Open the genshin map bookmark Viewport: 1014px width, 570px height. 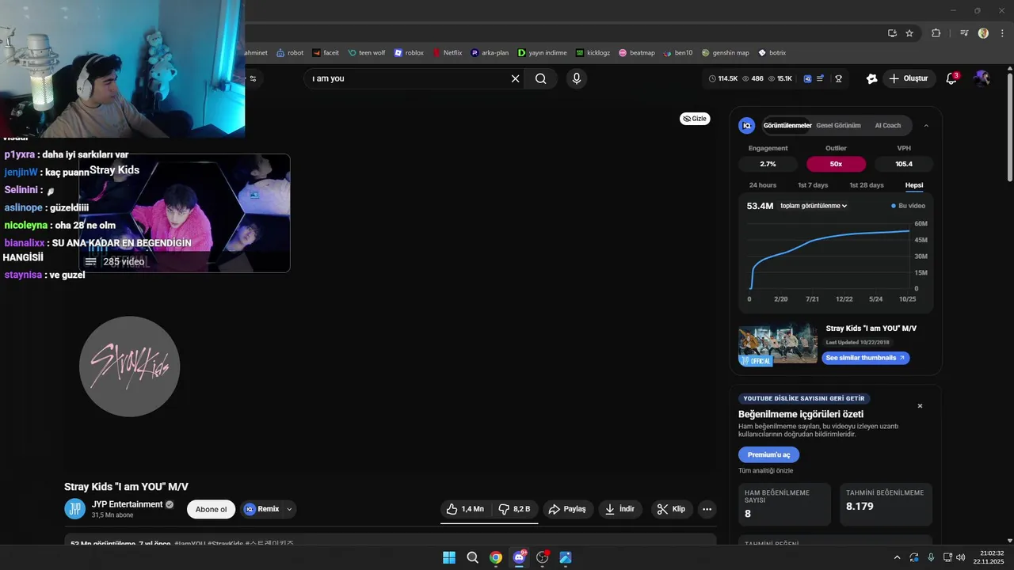(x=725, y=53)
